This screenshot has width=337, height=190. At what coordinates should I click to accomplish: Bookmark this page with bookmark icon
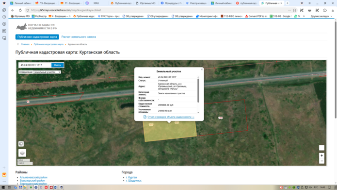[x=294, y=10]
